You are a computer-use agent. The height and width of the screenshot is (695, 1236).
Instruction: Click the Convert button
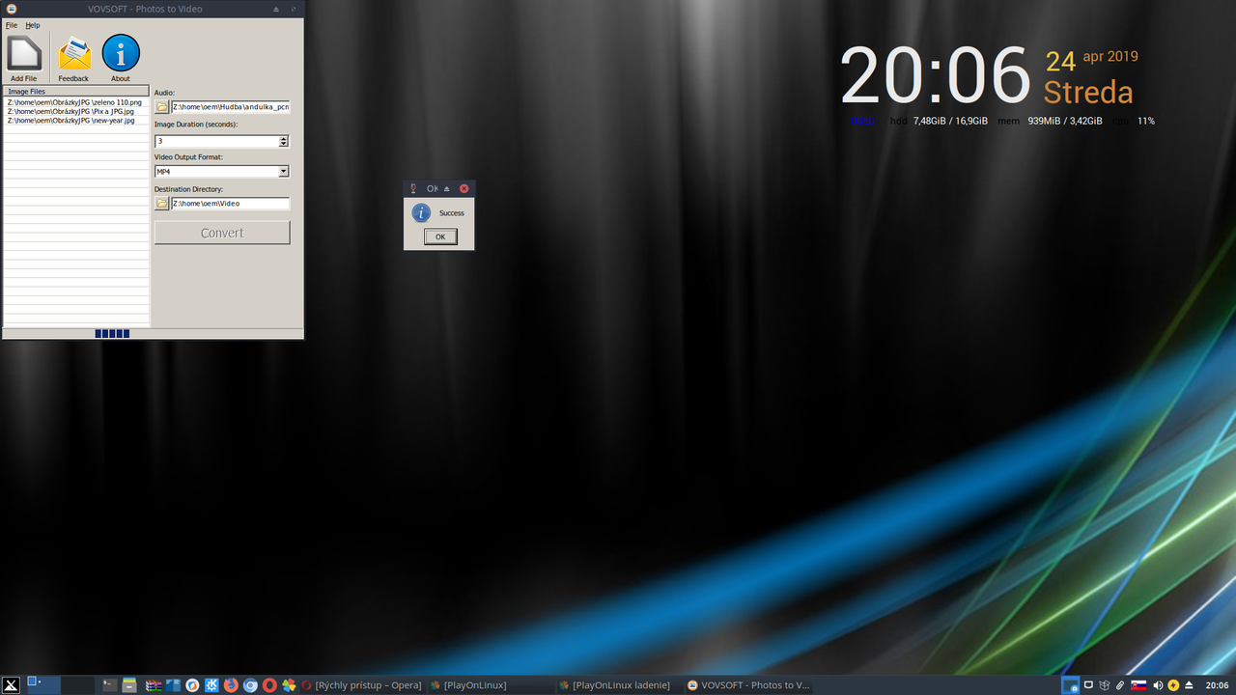click(x=222, y=233)
